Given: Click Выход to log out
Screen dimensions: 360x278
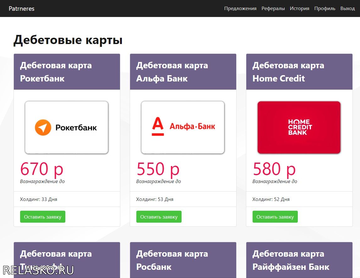Looking at the screenshot, I should click(x=347, y=8).
